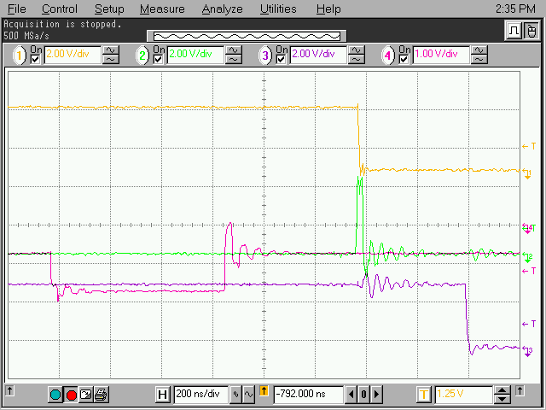Adjust channel 4 vertical scale knob control
This screenshot has height=410, width=546.
tap(479, 55)
